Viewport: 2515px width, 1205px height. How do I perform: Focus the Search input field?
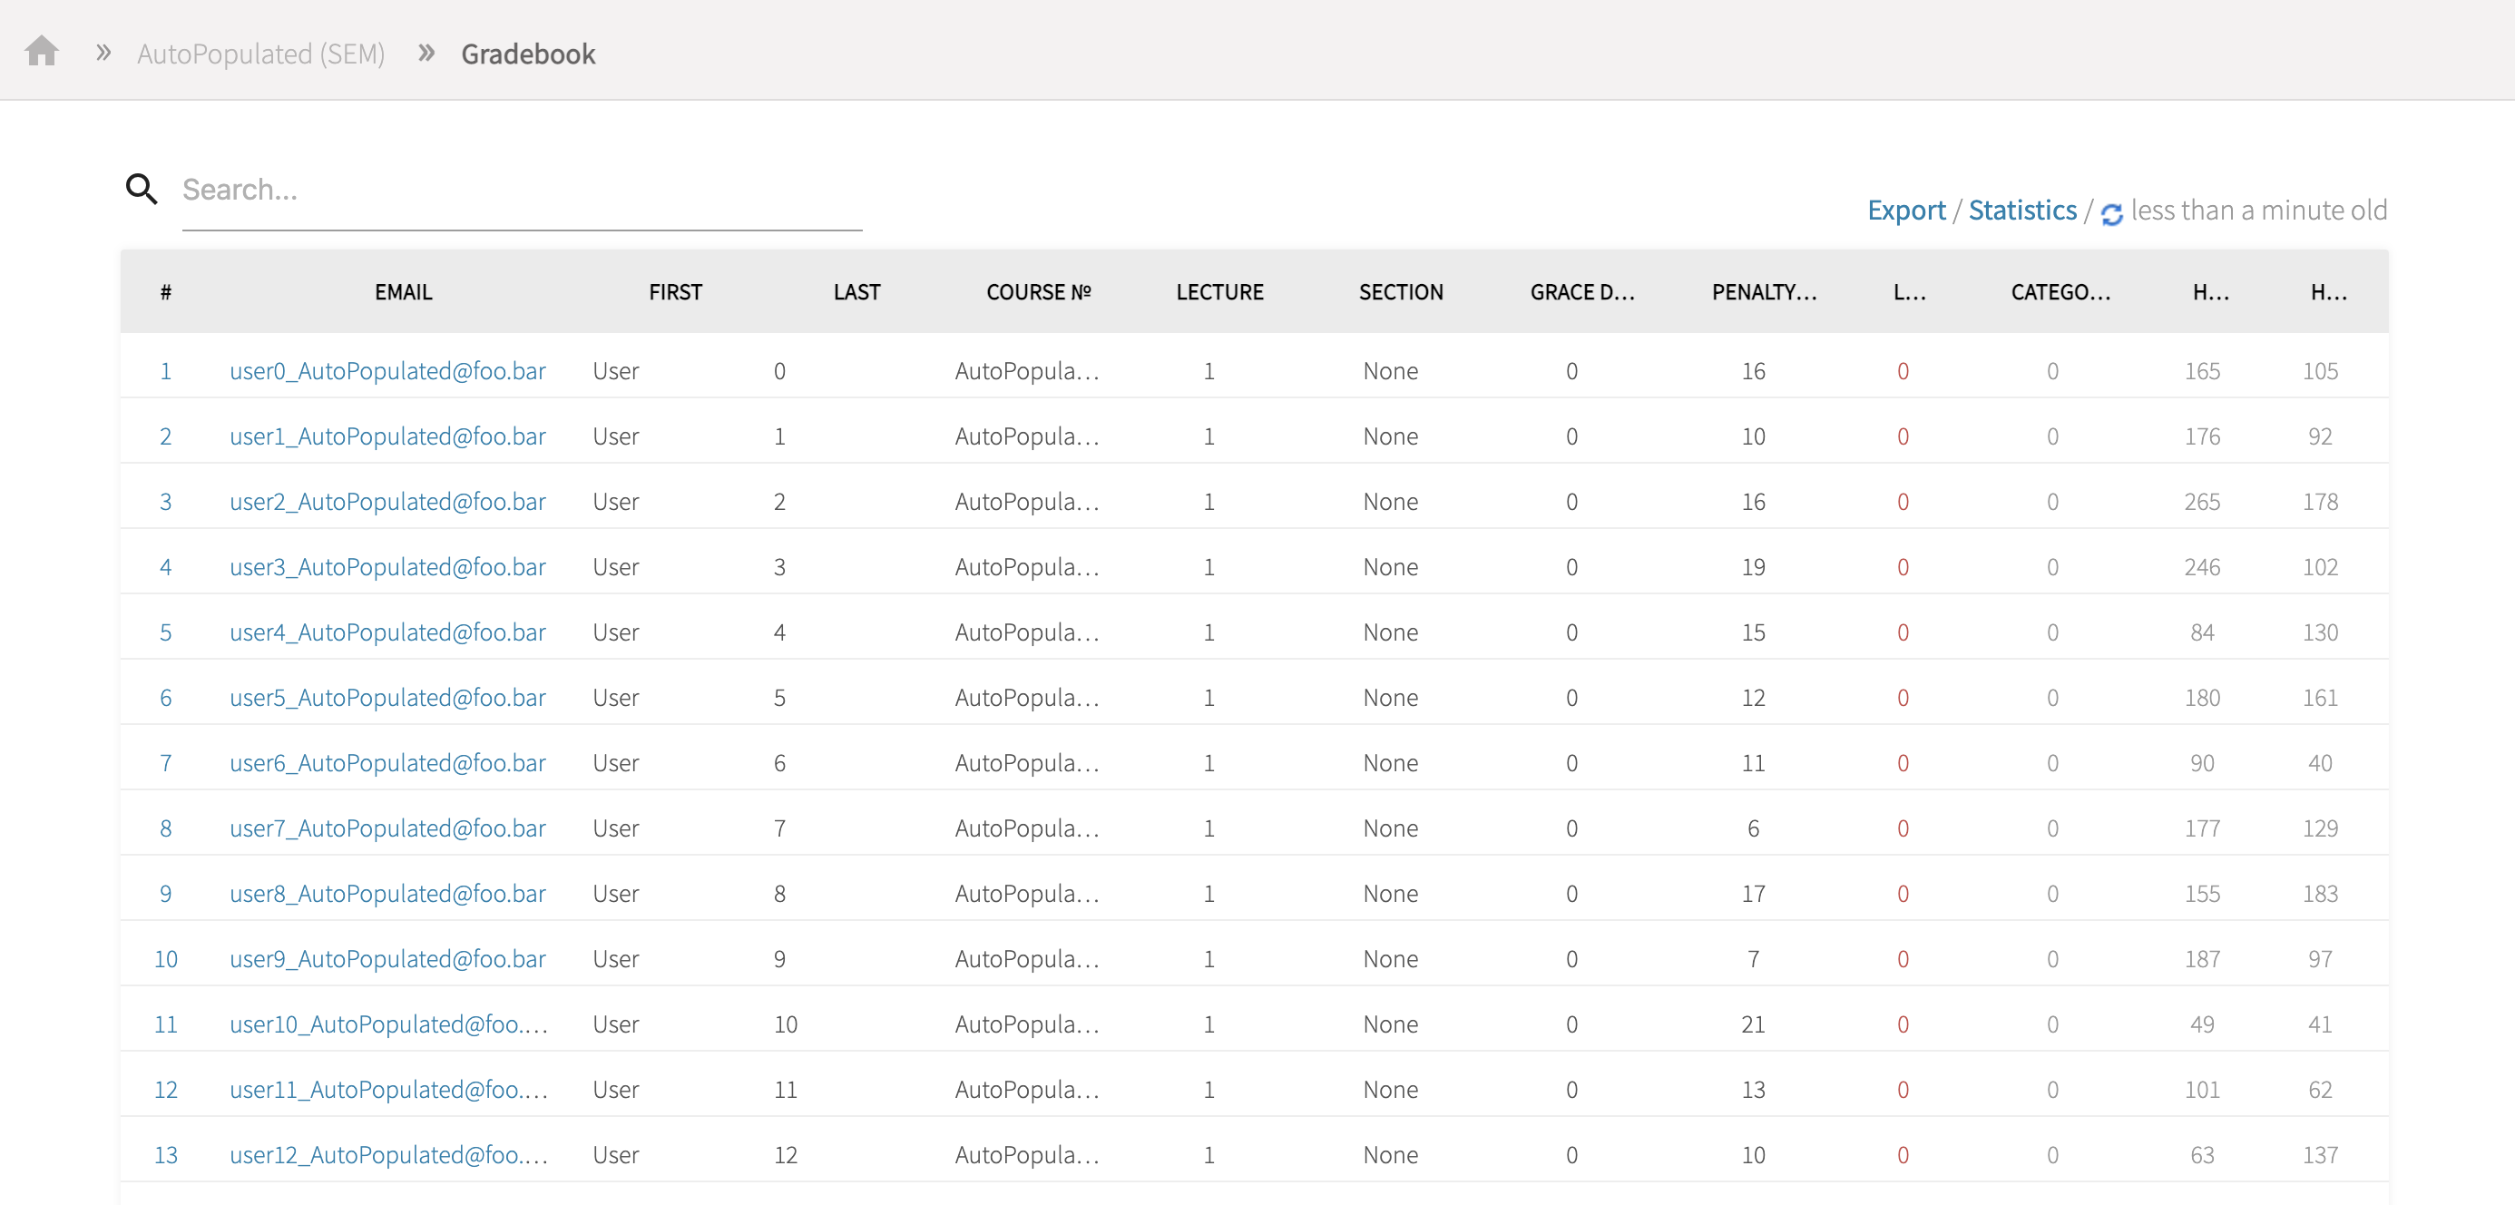click(x=522, y=191)
